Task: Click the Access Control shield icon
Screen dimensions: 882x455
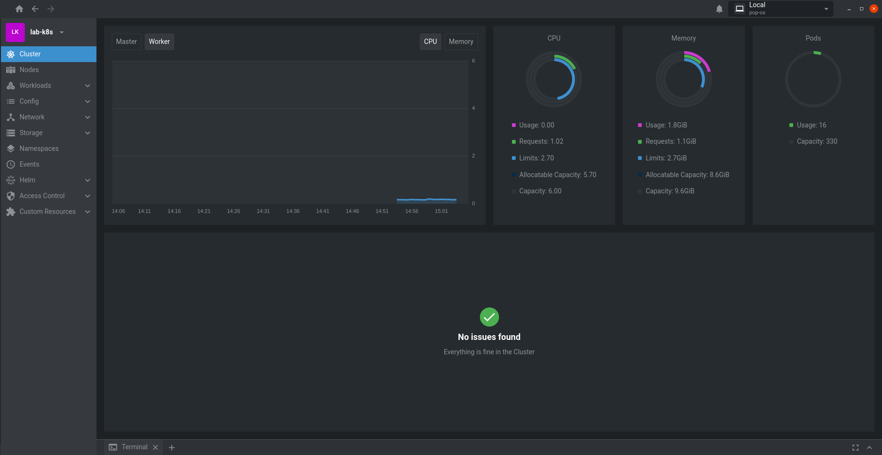Action: tap(11, 196)
